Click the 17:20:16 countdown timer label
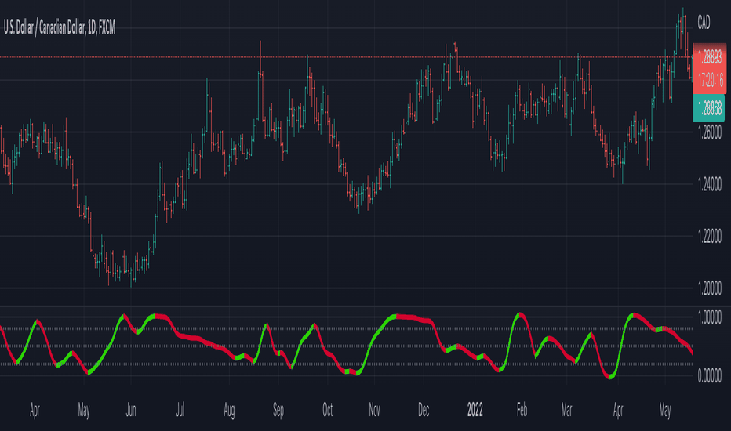Image resolution: width=731 pixels, height=431 pixels. (x=710, y=81)
